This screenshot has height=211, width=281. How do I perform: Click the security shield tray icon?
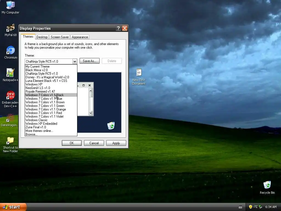point(251,207)
